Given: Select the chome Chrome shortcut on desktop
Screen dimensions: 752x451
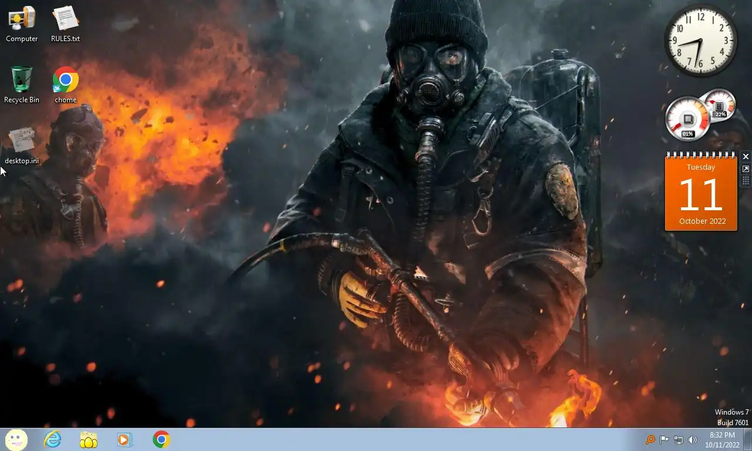Looking at the screenshot, I should [x=66, y=85].
